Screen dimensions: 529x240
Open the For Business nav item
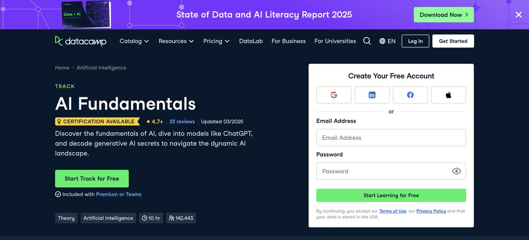pyautogui.click(x=288, y=41)
